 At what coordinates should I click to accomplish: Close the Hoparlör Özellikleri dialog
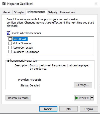pos(96,4)
